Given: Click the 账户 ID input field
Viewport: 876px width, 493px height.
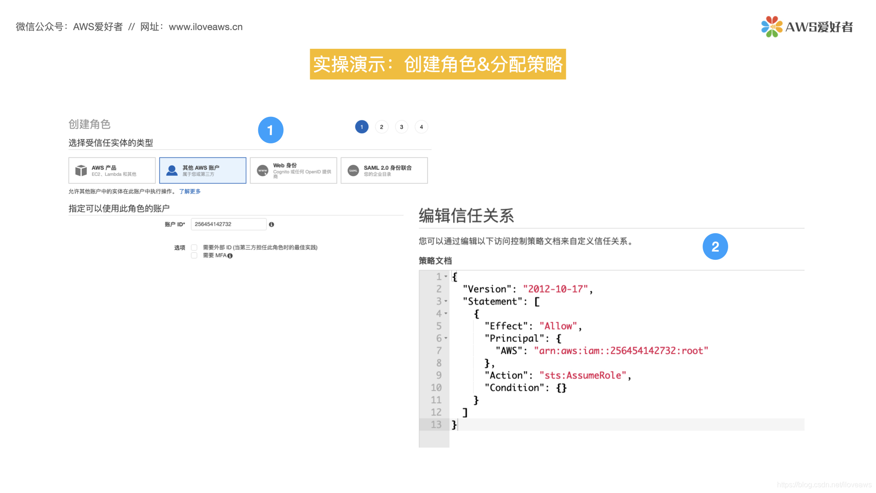Looking at the screenshot, I should 229,224.
